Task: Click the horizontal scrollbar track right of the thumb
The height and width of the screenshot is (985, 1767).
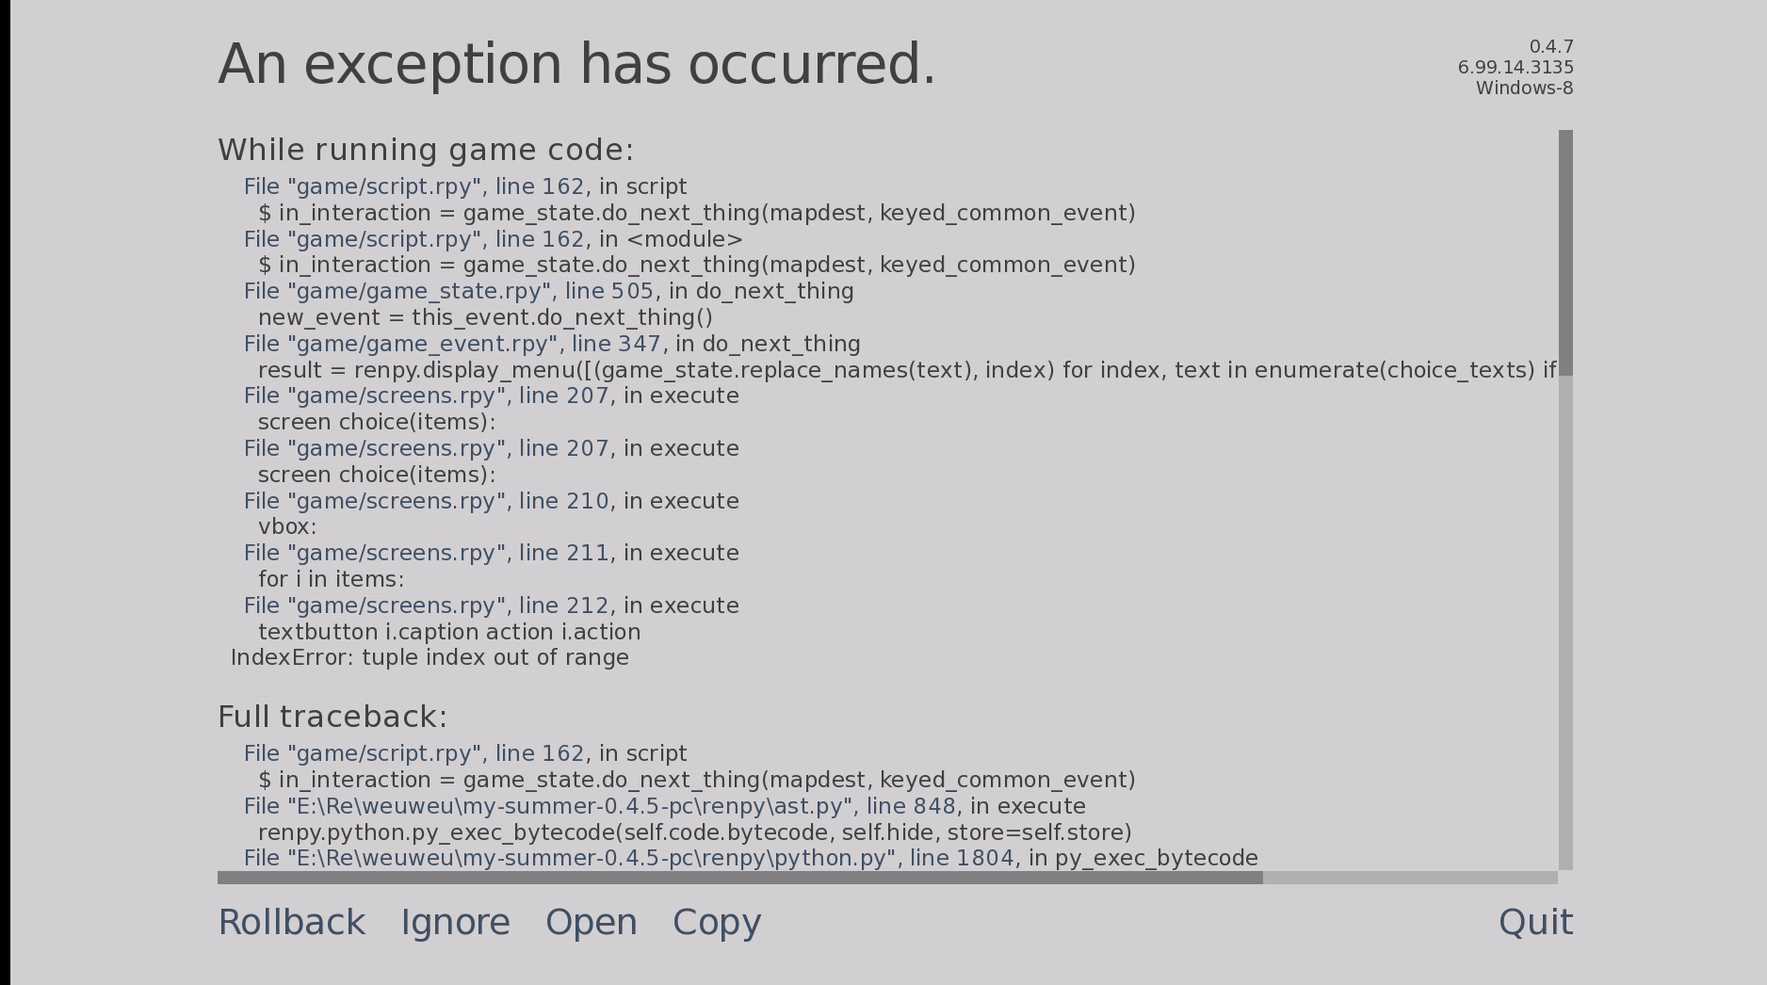Action: (1410, 878)
